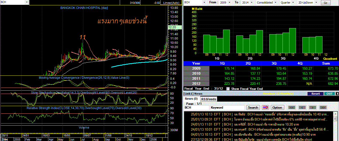Open the BCH symbol dropdown on financials panel

[x=204, y=3]
